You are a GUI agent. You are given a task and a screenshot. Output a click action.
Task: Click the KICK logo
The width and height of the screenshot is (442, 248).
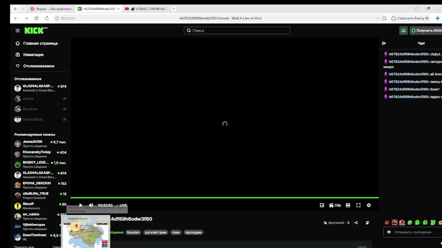[36, 31]
